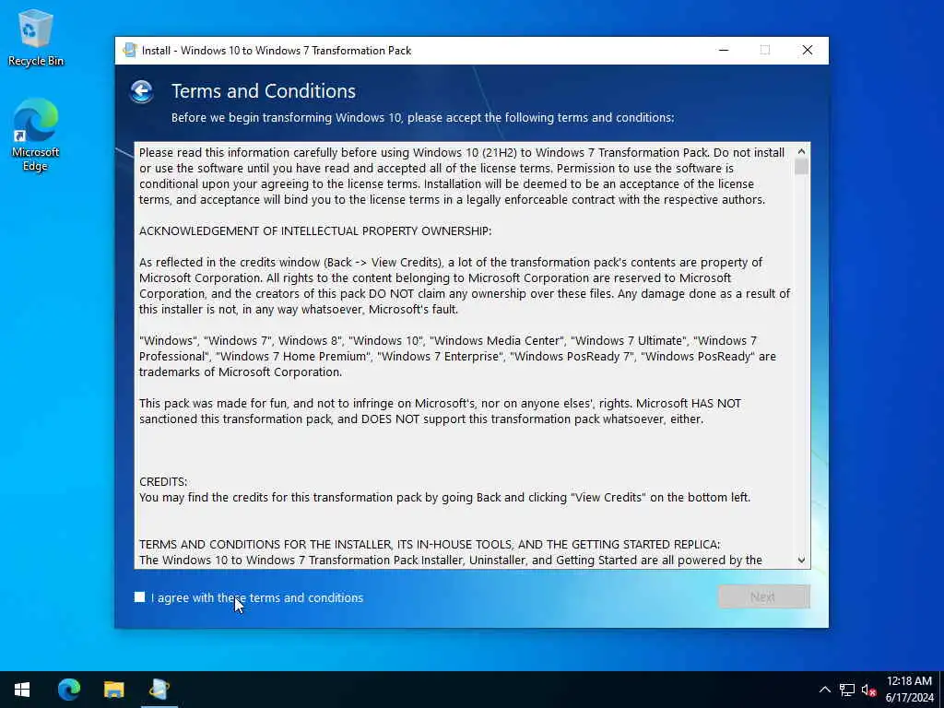
Task: Click the greyed-out Next button
Action: (x=763, y=596)
